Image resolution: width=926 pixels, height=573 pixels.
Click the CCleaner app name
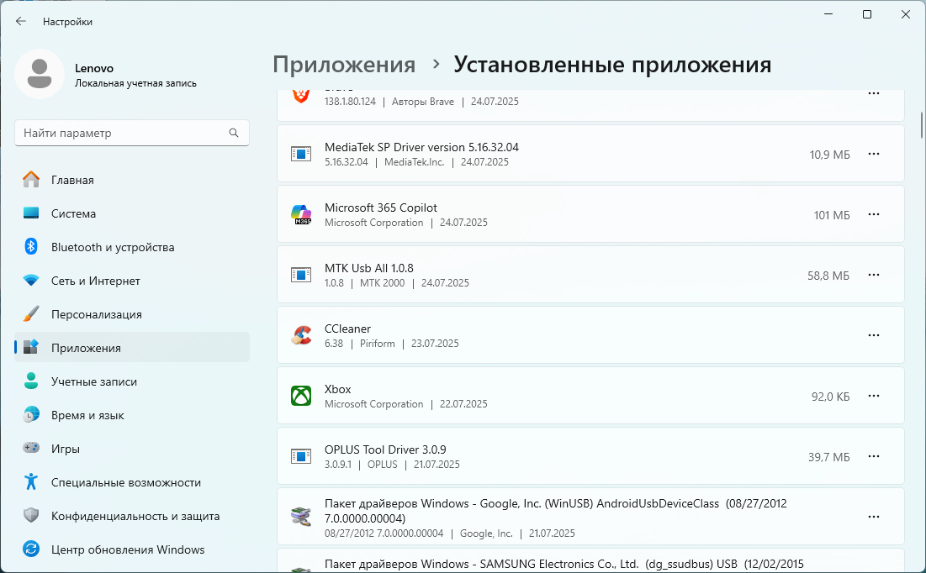(x=347, y=329)
